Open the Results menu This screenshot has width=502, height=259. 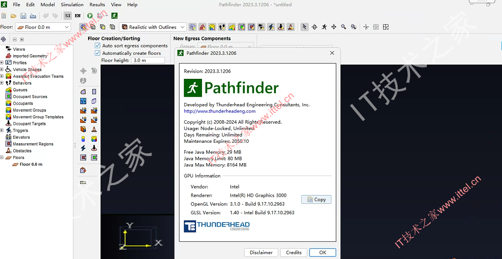tap(97, 5)
